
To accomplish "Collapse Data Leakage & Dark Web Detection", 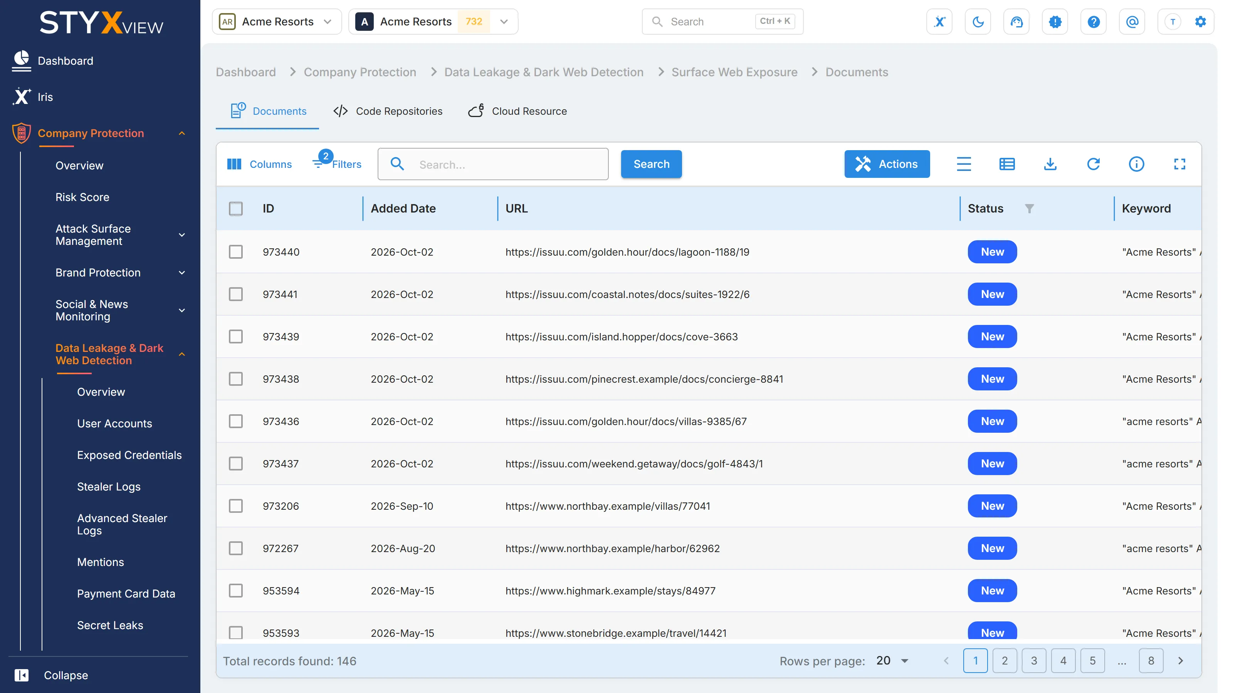I will [x=182, y=354].
